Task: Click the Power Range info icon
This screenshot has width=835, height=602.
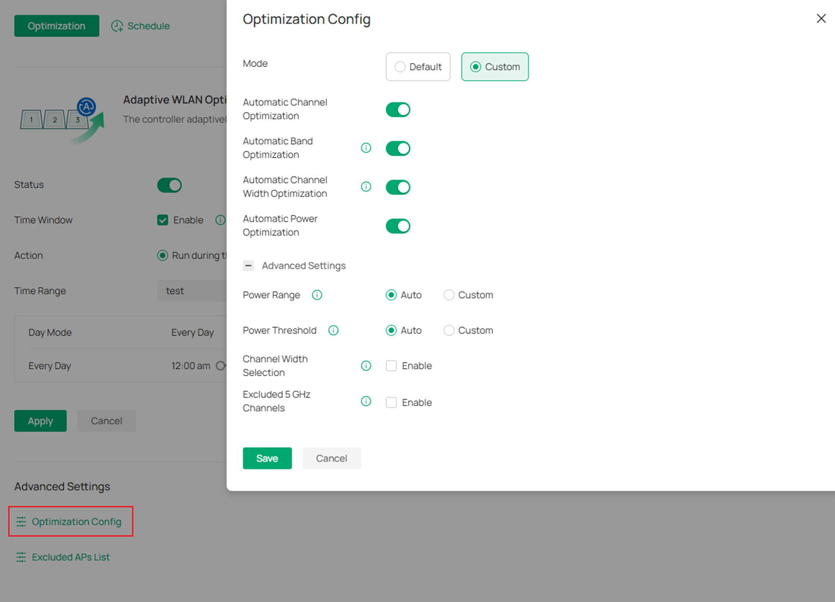Action: 317,295
